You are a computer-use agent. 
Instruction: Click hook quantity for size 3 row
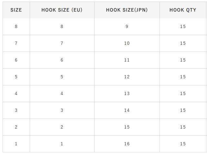(x=183, y=110)
